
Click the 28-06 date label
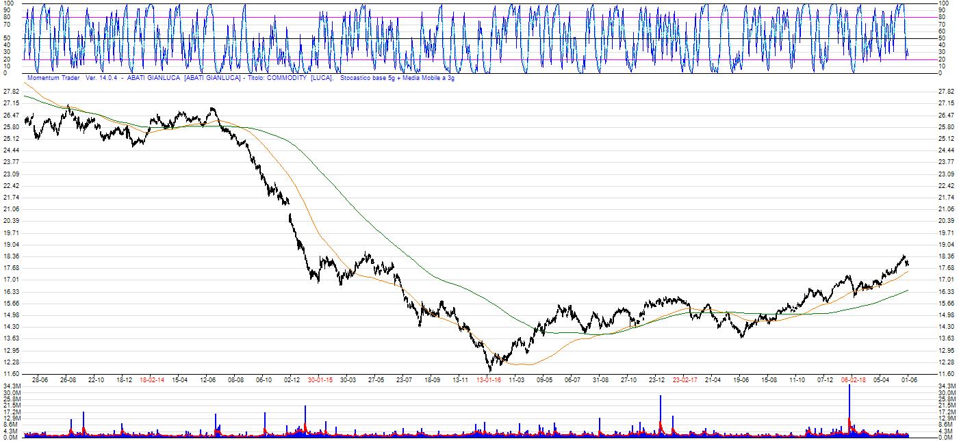pos(40,379)
